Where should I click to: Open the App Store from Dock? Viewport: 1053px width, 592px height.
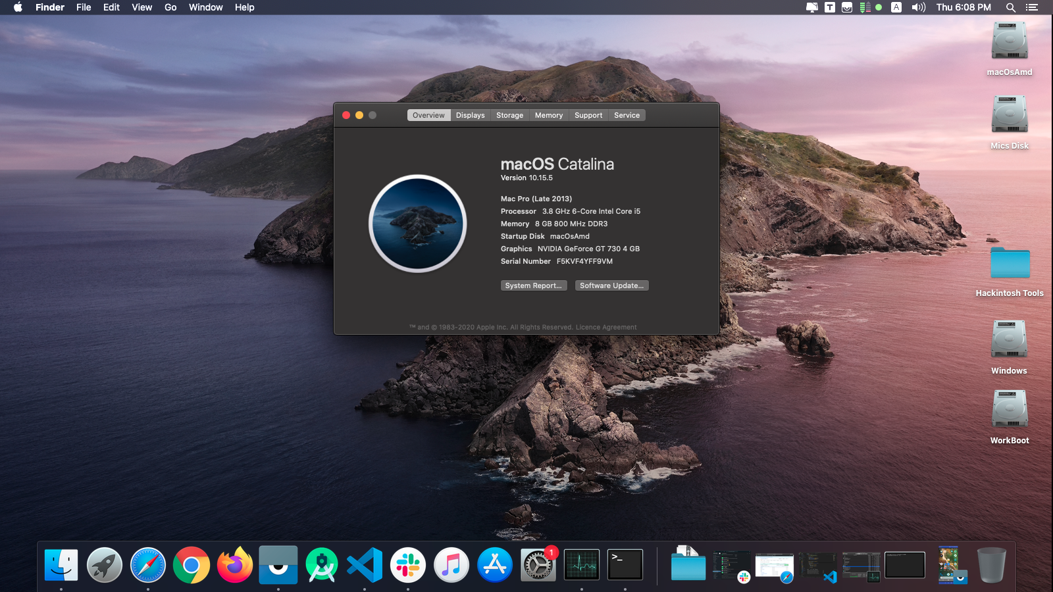tap(495, 565)
